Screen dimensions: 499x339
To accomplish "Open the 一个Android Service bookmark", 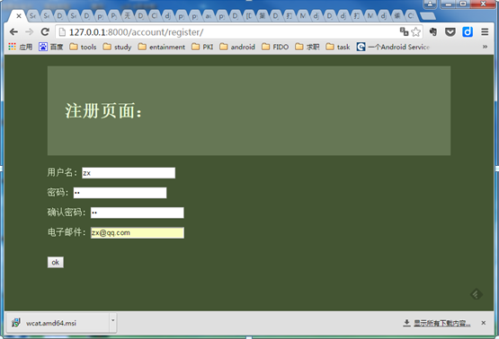I will [x=393, y=47].
